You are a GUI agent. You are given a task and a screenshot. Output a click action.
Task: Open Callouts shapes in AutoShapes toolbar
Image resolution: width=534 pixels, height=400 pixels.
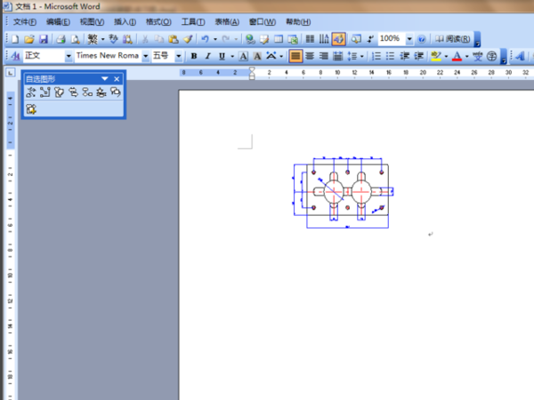point(115,92)
